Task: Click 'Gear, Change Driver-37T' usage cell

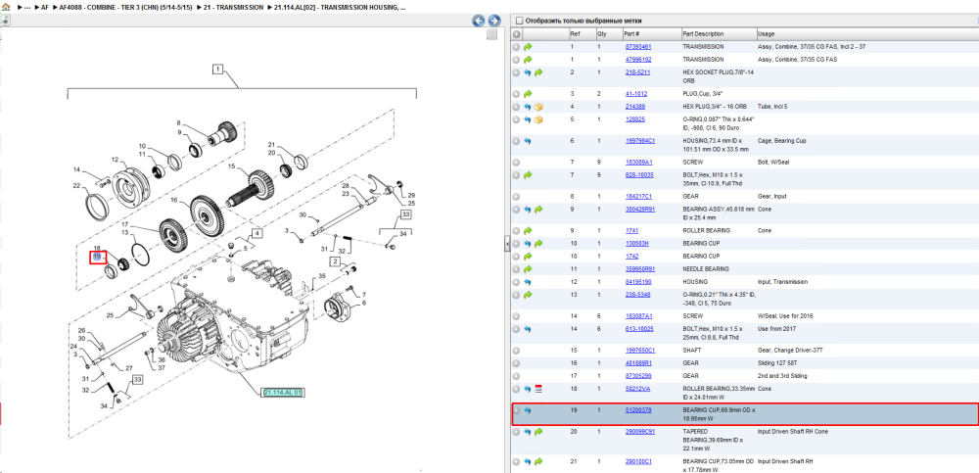Action: (785, 350)
